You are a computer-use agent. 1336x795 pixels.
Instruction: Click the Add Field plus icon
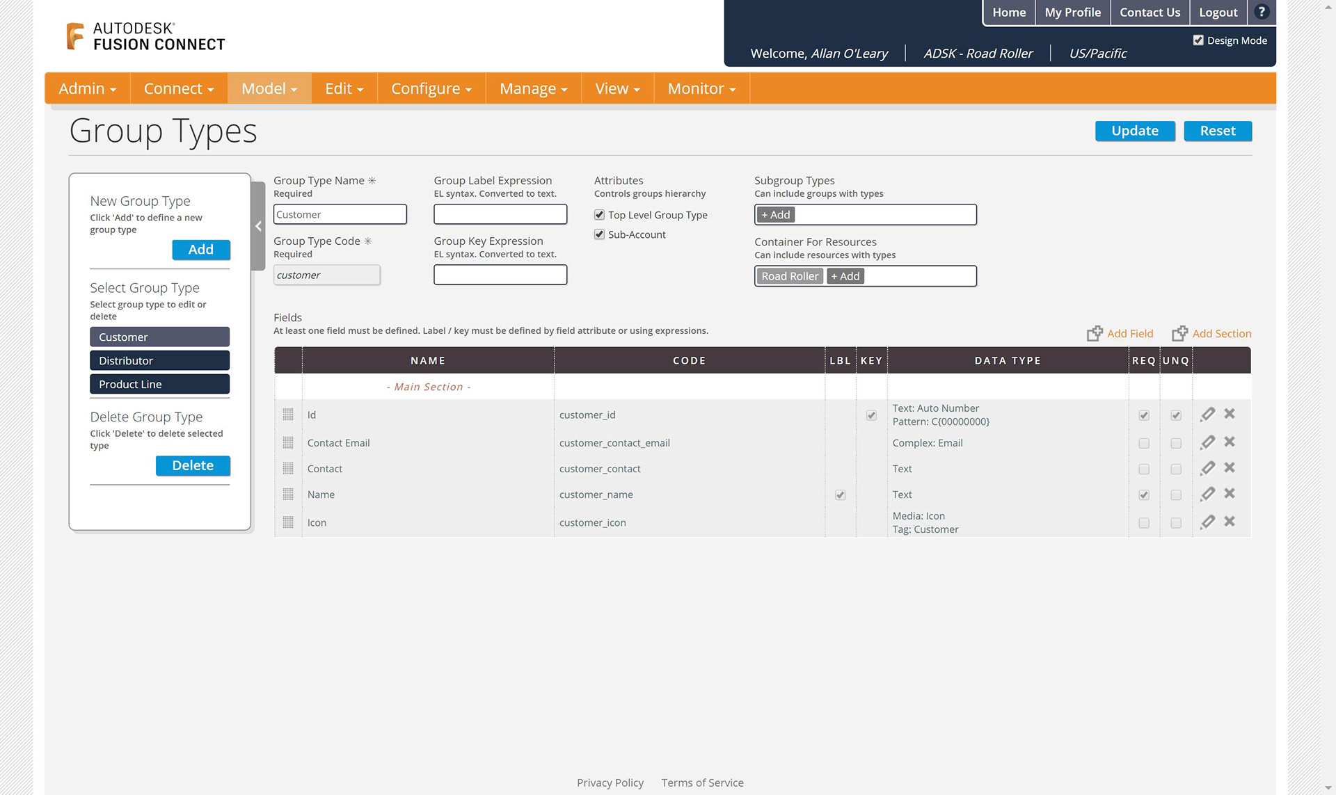[x=1095, y=334]
